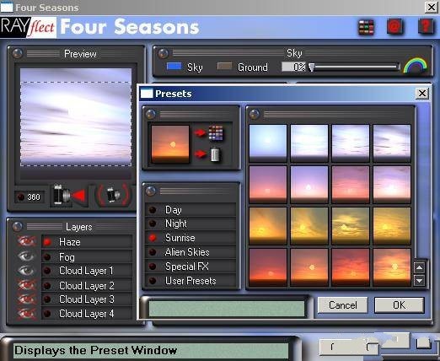Select the Fog layer
Screen dimensions: 440x361
(87, 256)
